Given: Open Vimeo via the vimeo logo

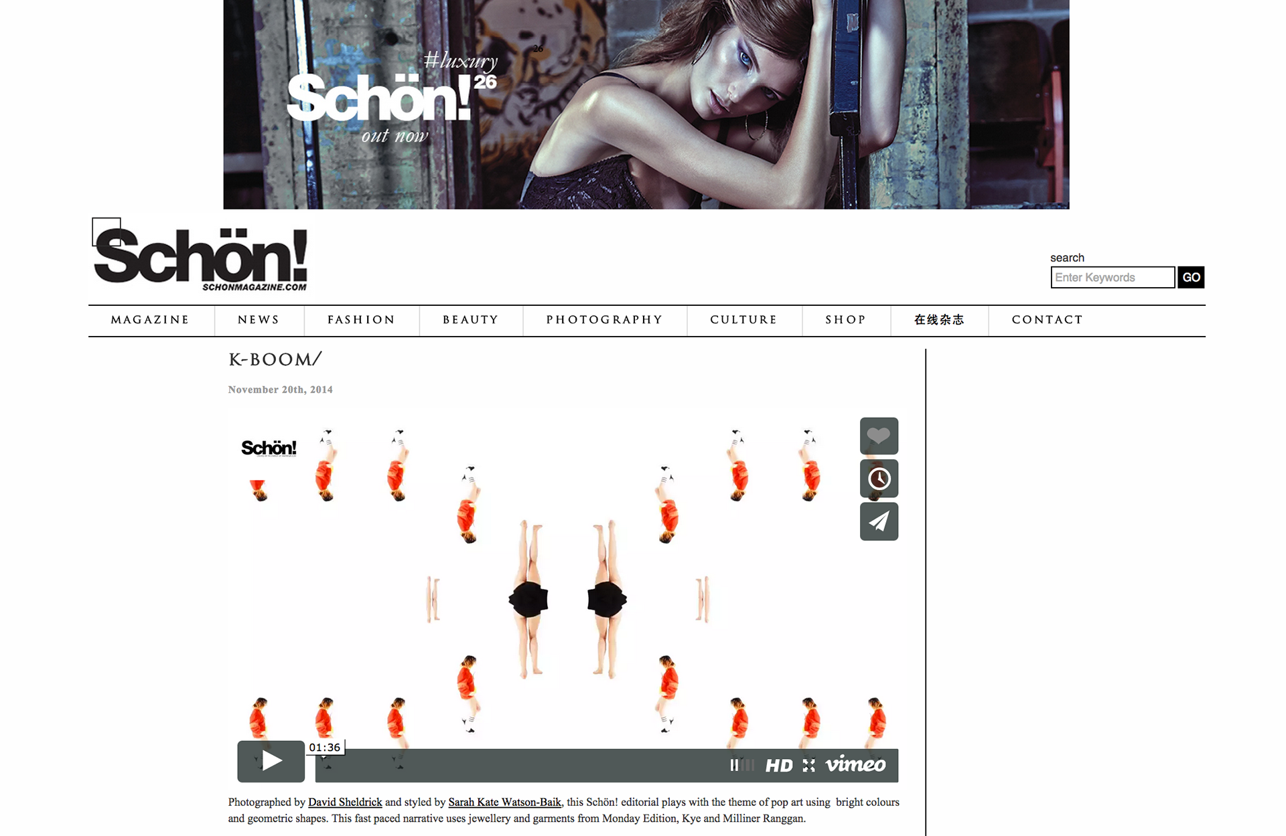Looking at the screenshot, I should coord(855,764).
